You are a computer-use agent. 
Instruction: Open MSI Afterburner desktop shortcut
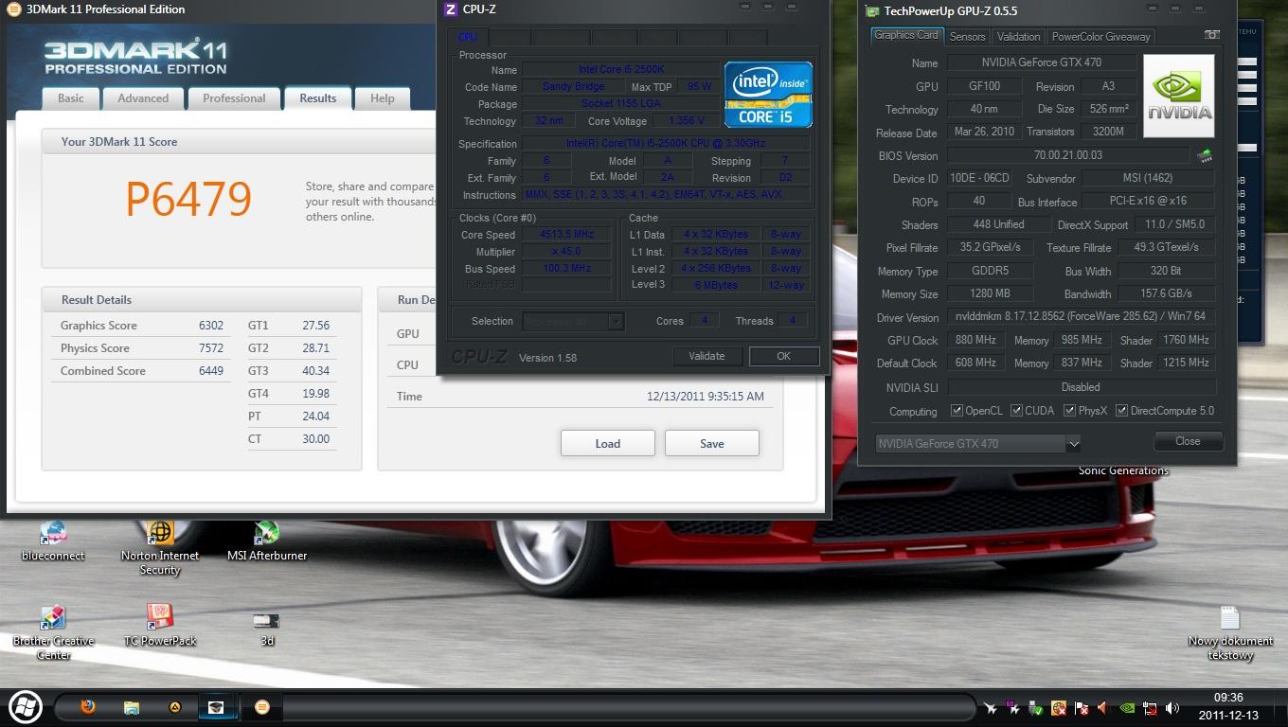[x=267, y=541]
